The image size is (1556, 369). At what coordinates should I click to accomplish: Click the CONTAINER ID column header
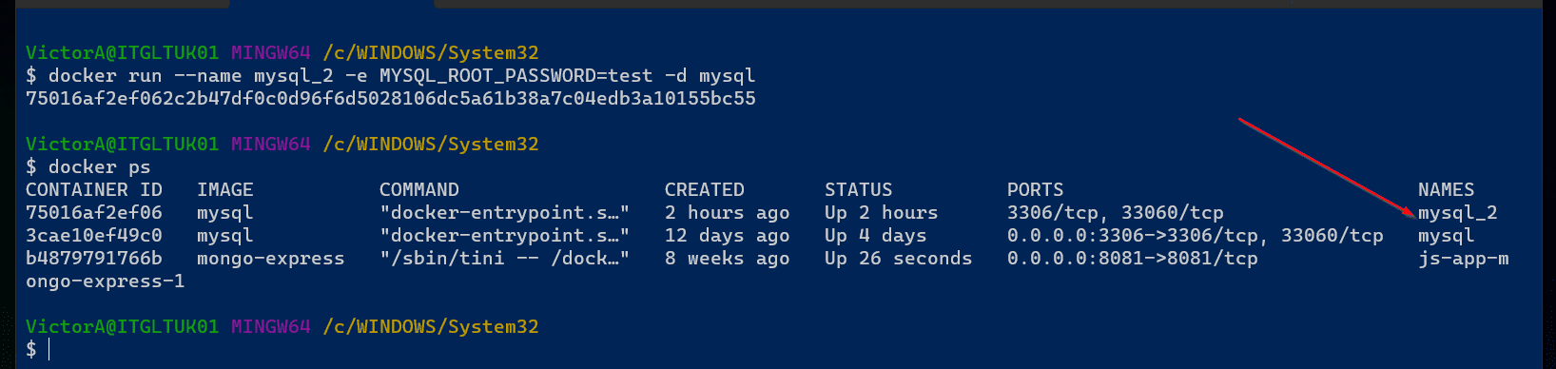pyautogui.click(x=94, y=190)
